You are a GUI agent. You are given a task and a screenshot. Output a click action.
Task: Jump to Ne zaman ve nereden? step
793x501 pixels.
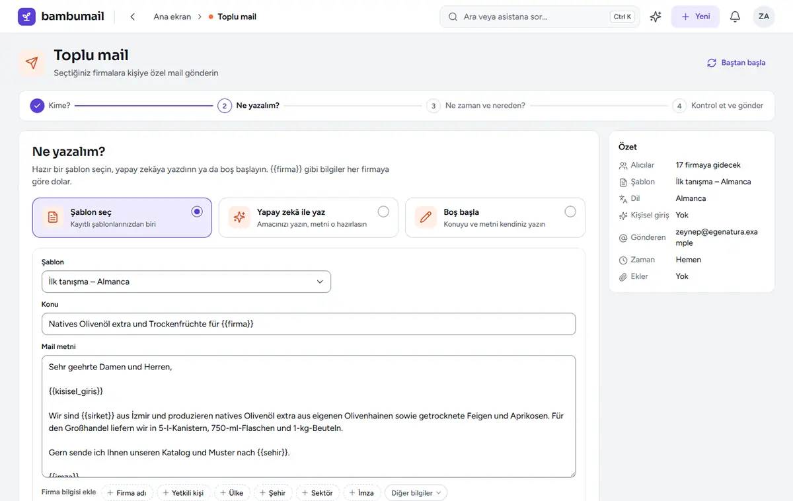pyautogui.click(x=476, y=105)
